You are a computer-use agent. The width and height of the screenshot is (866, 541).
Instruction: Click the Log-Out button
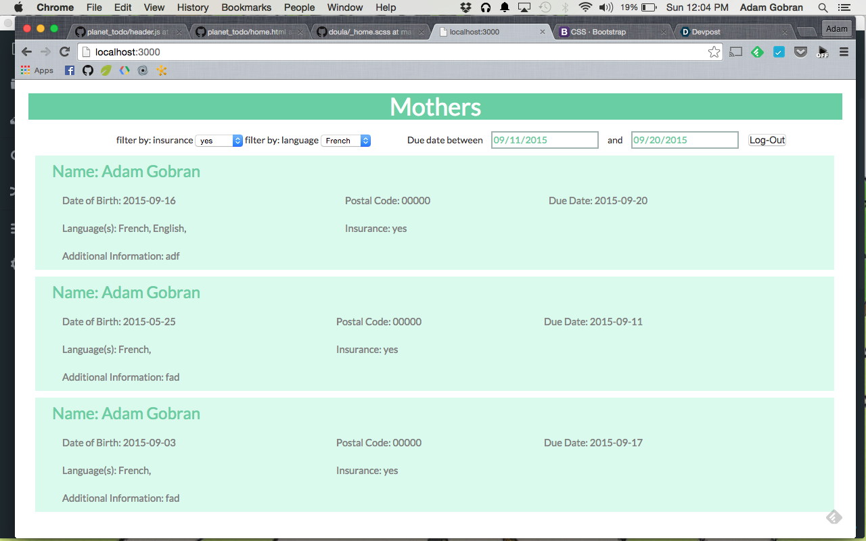tap(767, 140)
